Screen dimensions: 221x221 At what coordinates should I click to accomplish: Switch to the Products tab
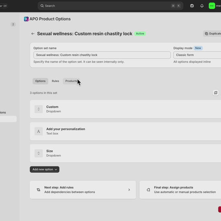(71, 81)
